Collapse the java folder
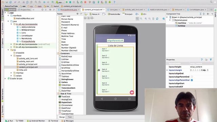 [8, 21]
